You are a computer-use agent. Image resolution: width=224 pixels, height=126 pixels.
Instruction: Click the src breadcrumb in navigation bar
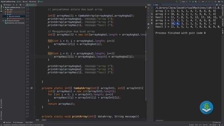pyautogui.click(x=19, y=1)
